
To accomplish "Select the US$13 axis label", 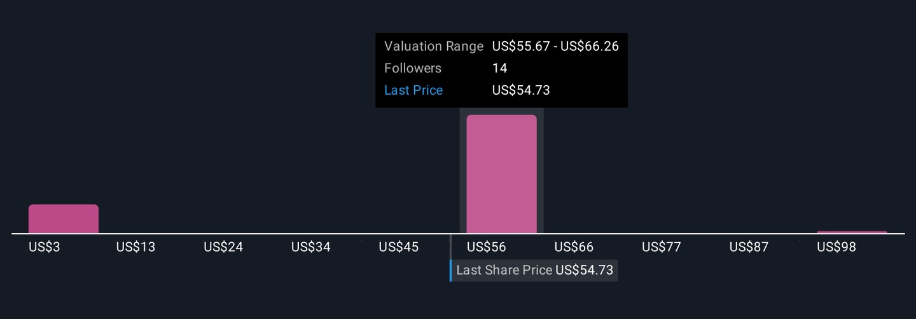I will pos(135,247).
